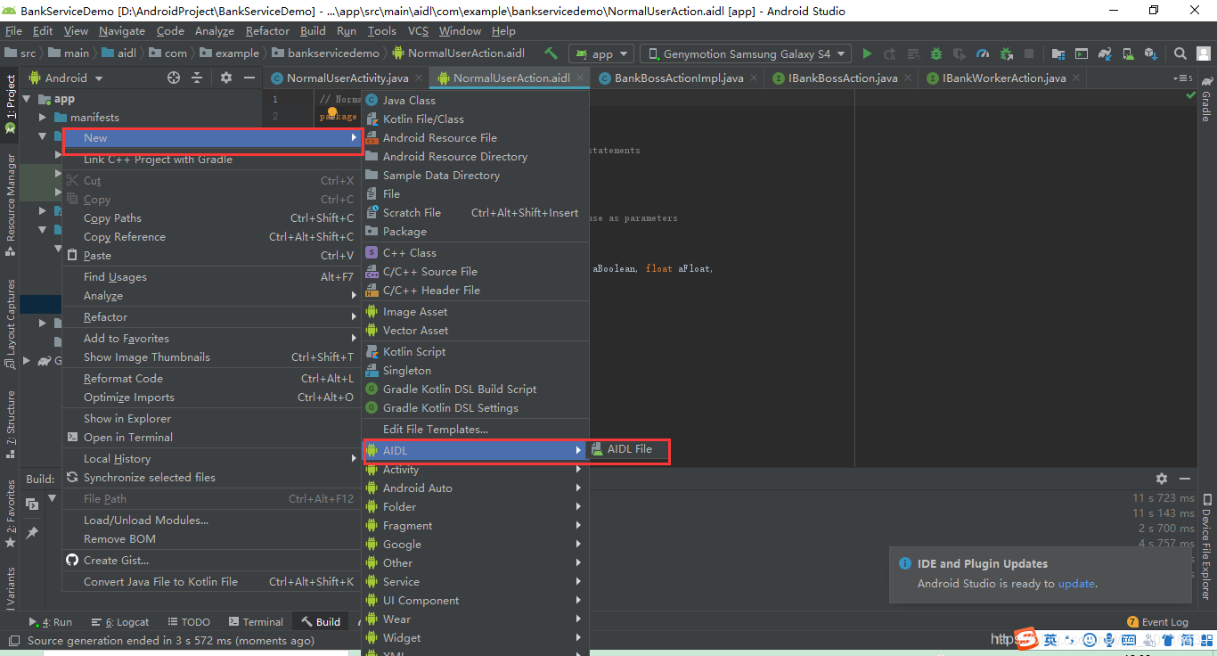Select Convert Java File to Kotlin File

[x=211, y=582]
